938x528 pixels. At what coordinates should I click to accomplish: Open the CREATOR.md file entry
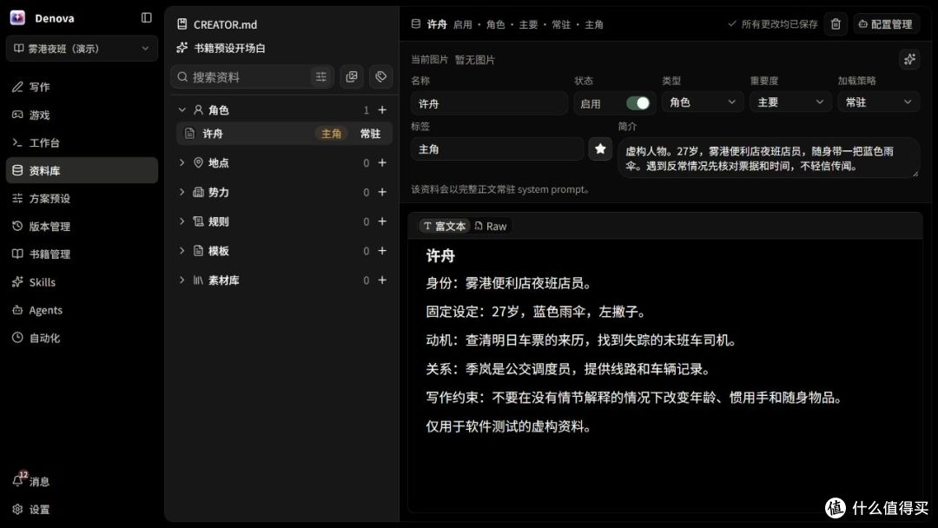click(217, 24)
